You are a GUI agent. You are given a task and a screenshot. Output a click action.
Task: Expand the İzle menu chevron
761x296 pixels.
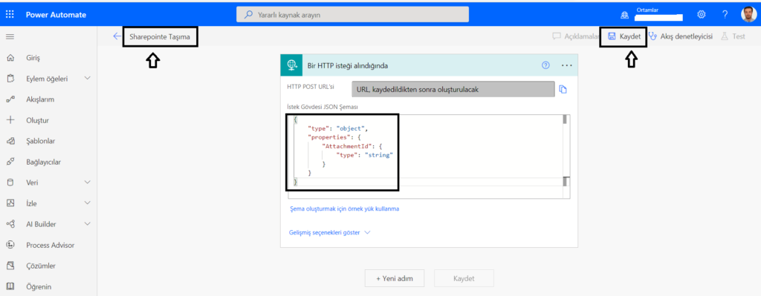[88, 203]
